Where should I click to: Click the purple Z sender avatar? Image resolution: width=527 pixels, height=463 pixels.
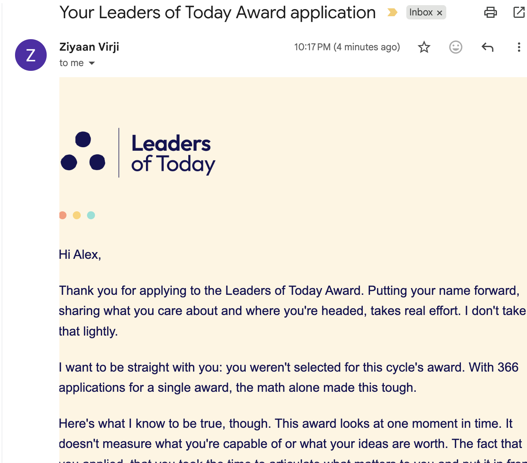[x=31, y=55]
